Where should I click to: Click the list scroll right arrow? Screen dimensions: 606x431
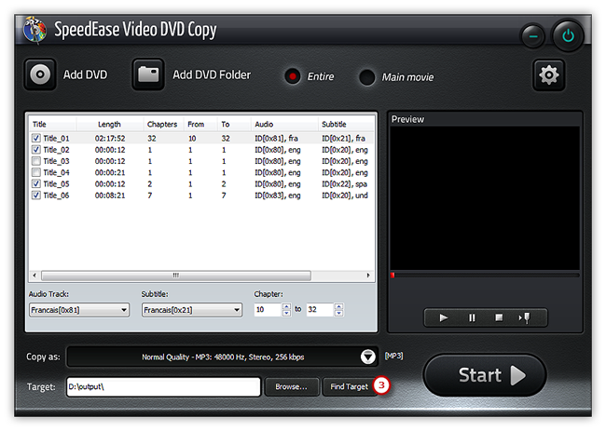pos(368,276)
